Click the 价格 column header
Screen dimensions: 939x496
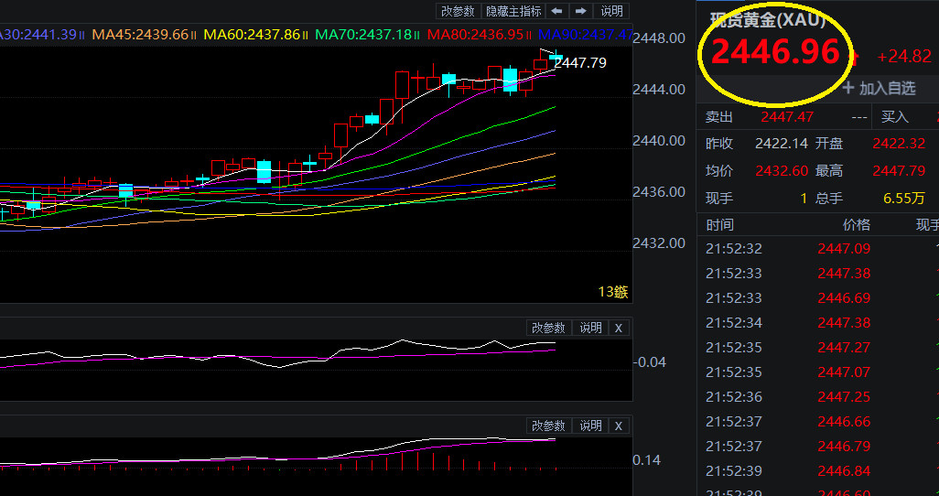tap(856, 224)
